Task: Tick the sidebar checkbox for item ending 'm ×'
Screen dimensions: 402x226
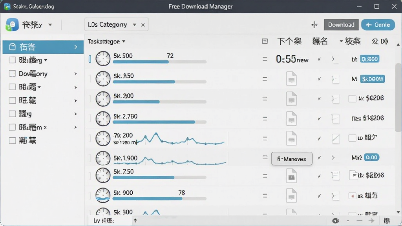Action: (12, 127)
